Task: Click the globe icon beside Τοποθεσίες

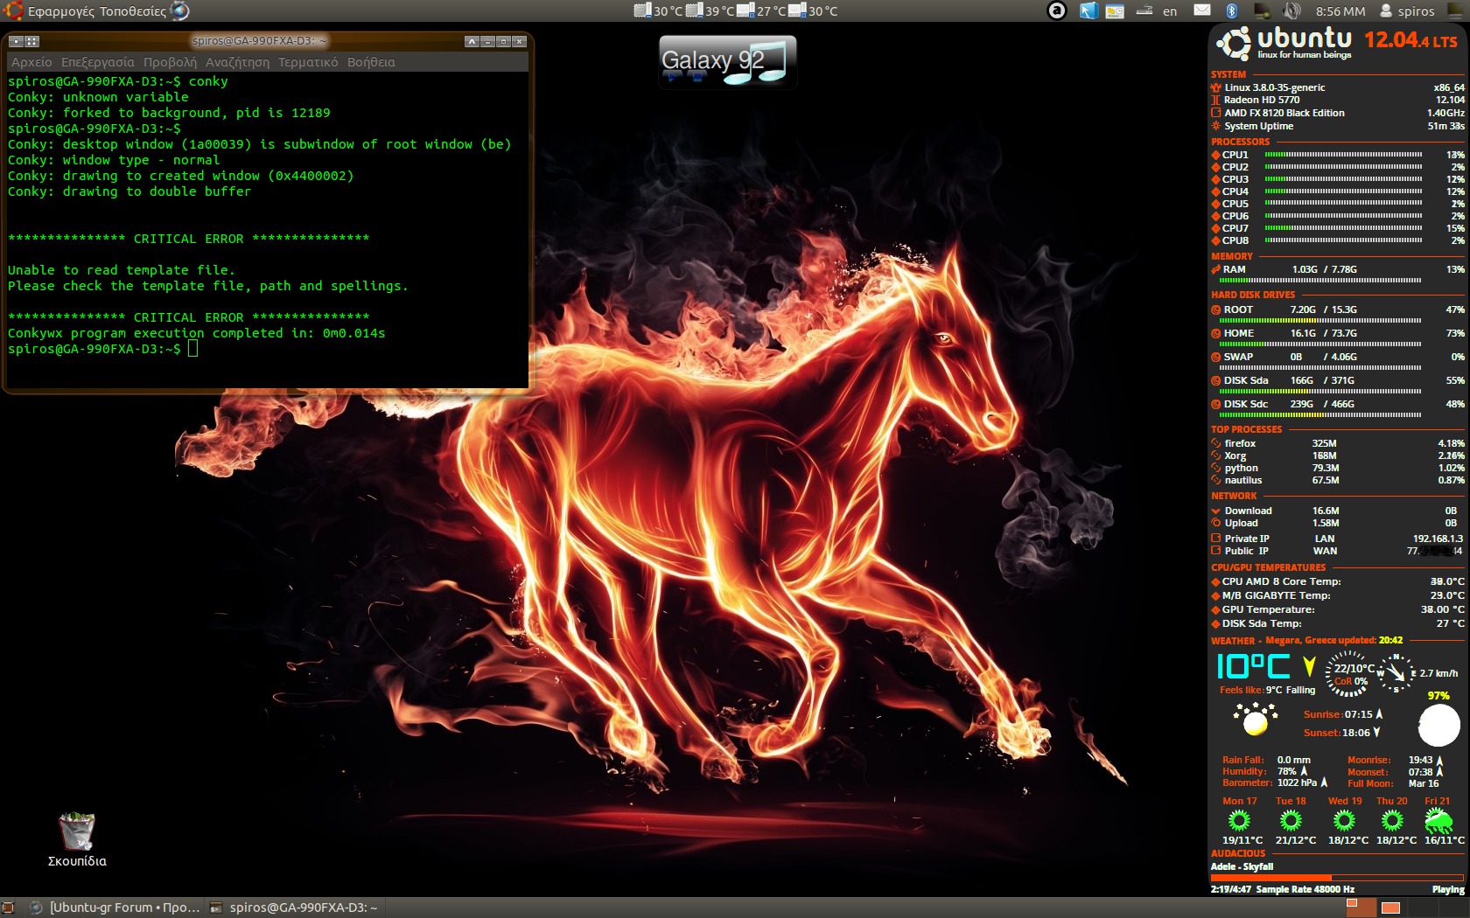Action: coord(179,11)
